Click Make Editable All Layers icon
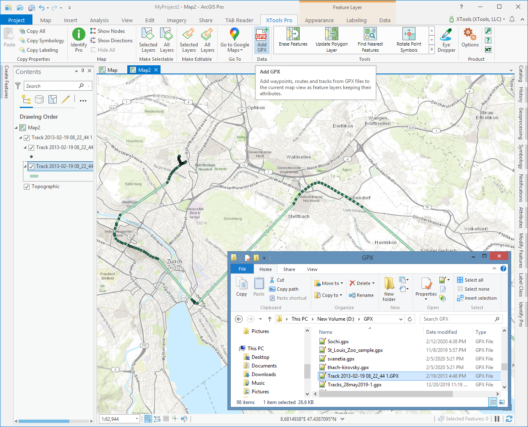528x427 pixels. [x=207, y=34]
